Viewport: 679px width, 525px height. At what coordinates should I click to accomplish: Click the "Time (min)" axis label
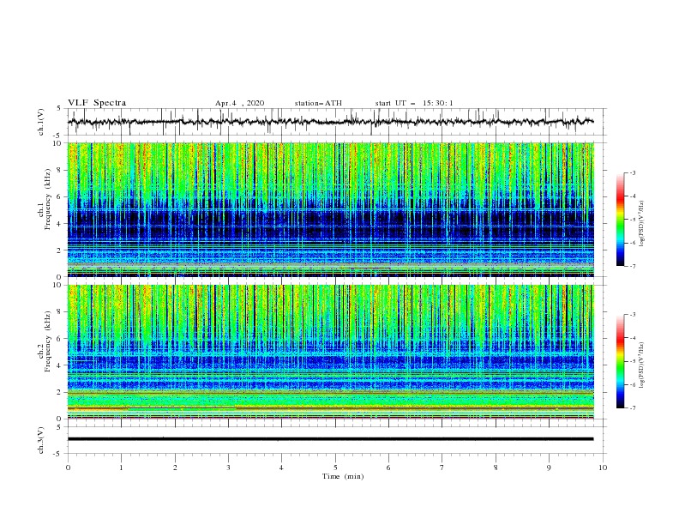(343, 476)
